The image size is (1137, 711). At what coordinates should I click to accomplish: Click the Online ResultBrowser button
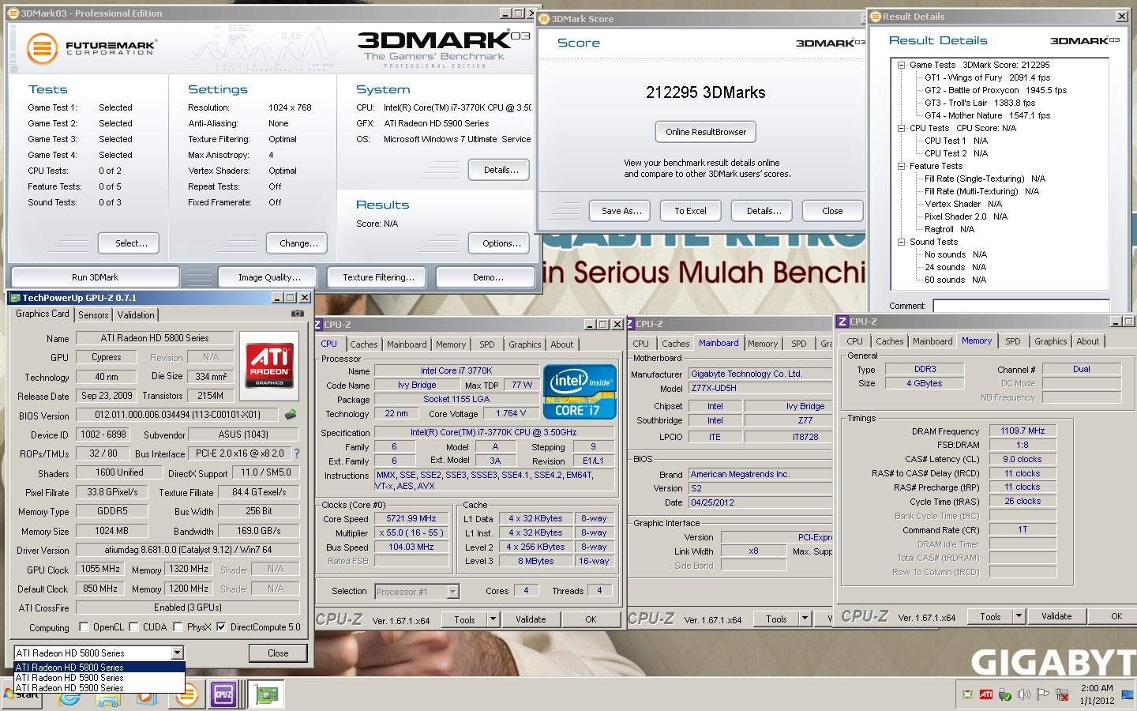[706, 132]
